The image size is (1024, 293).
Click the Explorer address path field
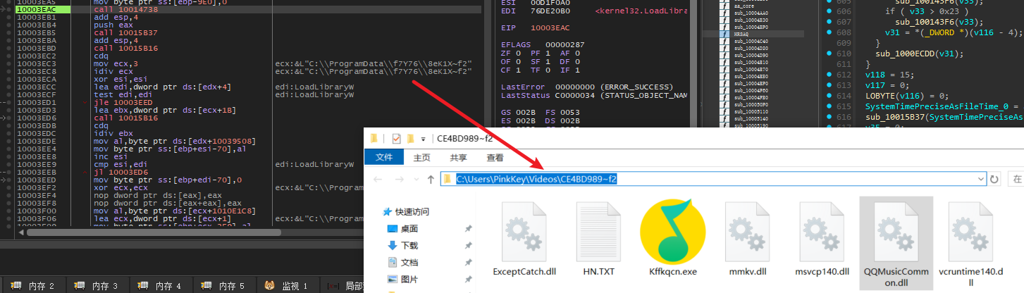[705, 180]
